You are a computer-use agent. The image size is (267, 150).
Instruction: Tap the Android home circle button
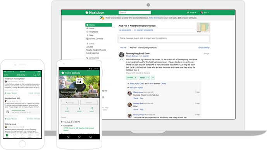click(79, 137)
